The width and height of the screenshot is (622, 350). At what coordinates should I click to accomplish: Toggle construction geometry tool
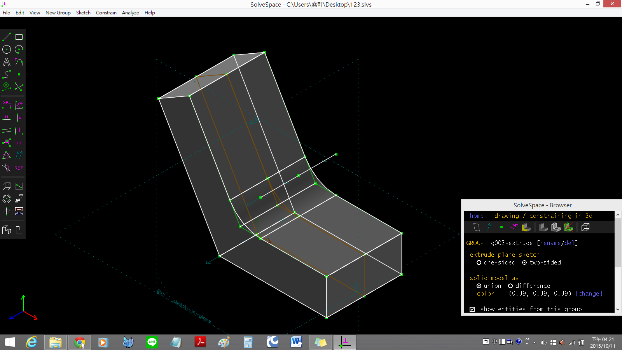[7, 87]
